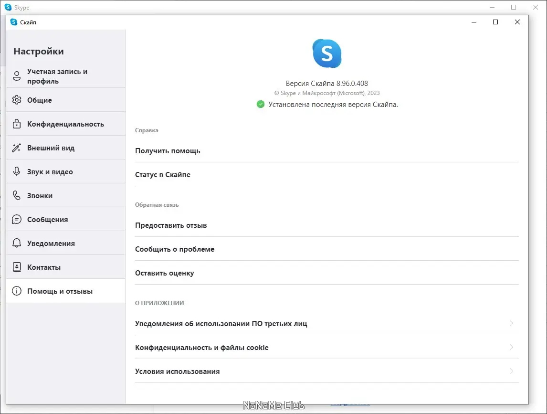Viewport: 547px width, 414px height.
Task: Expand chevron on the third-party notices row
Action: 511,323
